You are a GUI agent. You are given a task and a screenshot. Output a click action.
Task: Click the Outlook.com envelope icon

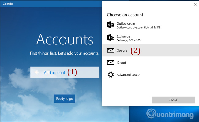coord(111,25)
